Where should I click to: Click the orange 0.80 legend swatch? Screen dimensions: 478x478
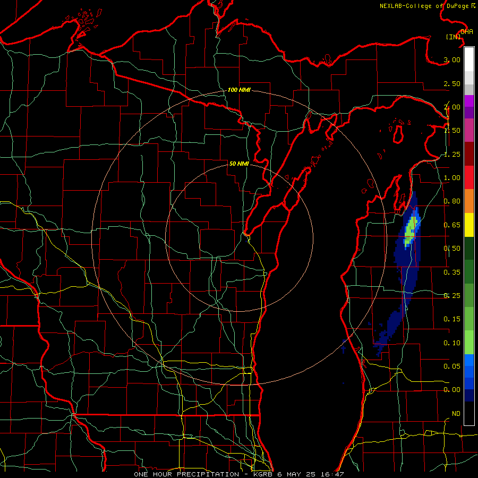(x=469, y=201)
